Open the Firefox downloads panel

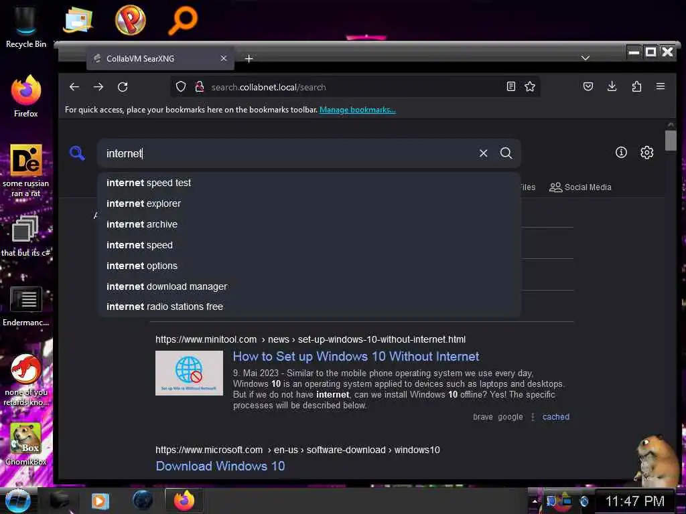(x=612, y=86)
